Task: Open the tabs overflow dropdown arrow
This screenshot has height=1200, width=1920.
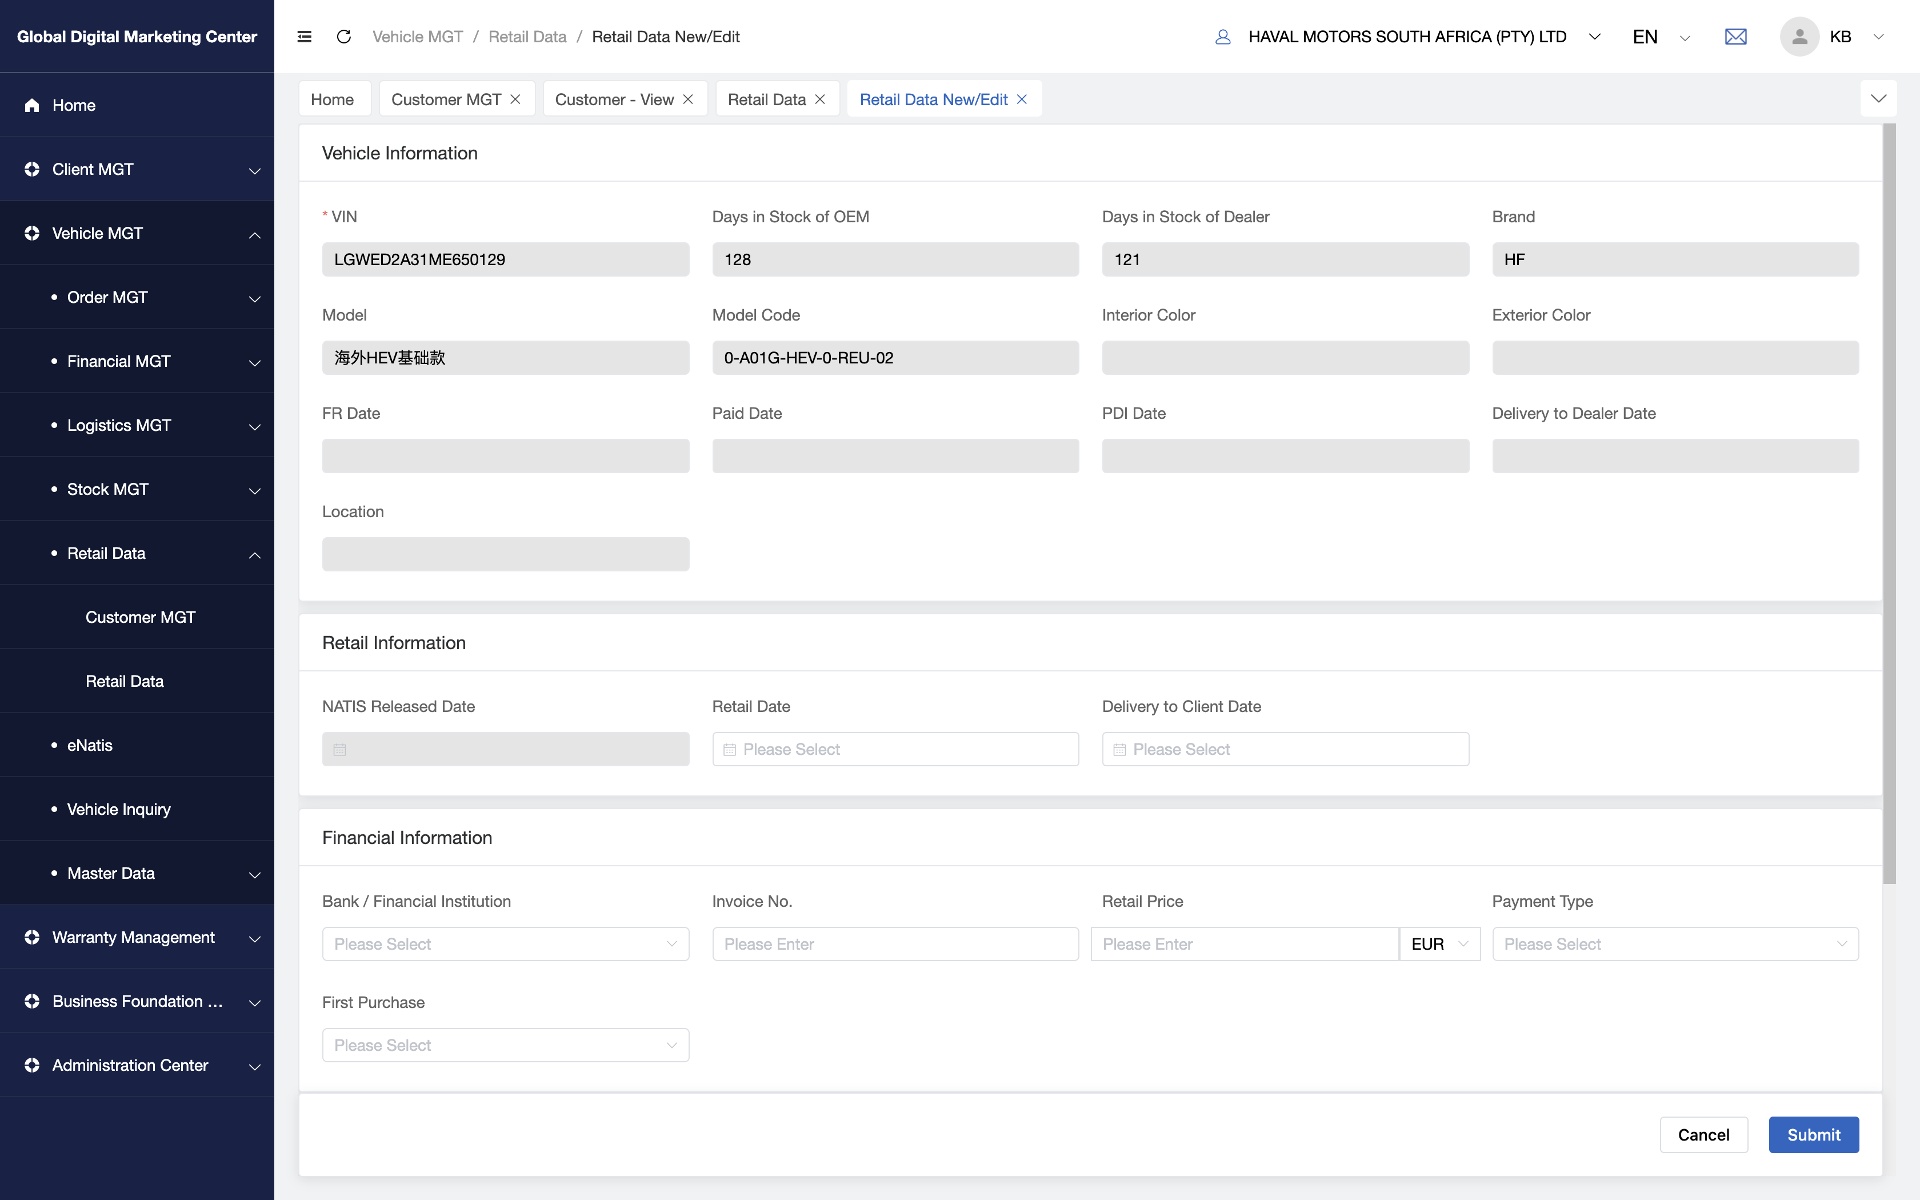Action: coord(1878,98)
